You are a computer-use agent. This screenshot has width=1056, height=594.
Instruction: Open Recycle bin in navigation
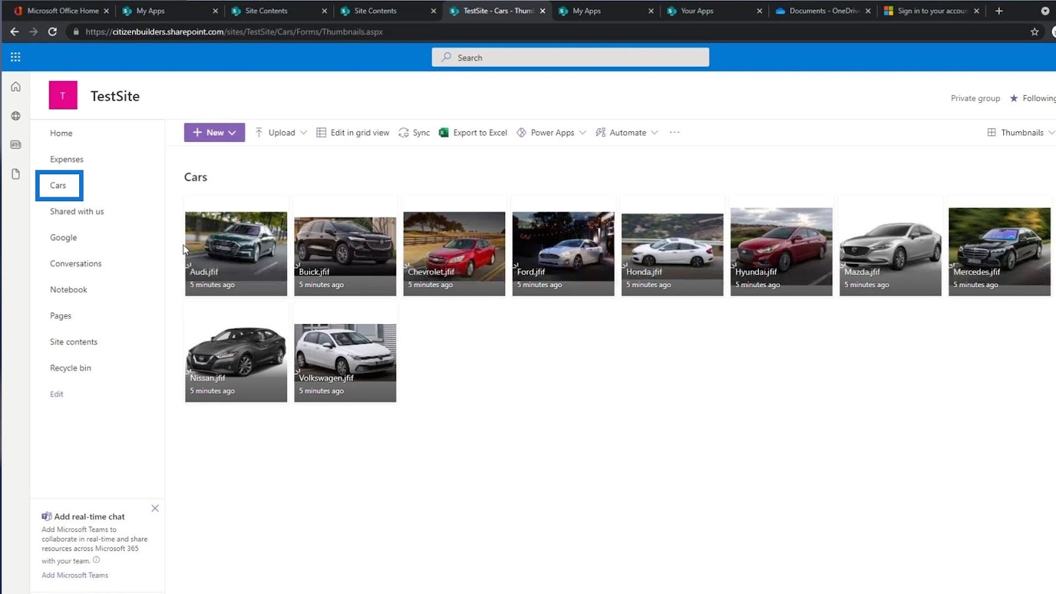point(71,368)
